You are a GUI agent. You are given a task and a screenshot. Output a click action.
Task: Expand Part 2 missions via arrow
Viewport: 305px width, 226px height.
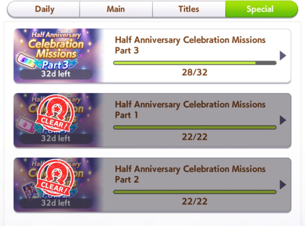coord(283,185)
